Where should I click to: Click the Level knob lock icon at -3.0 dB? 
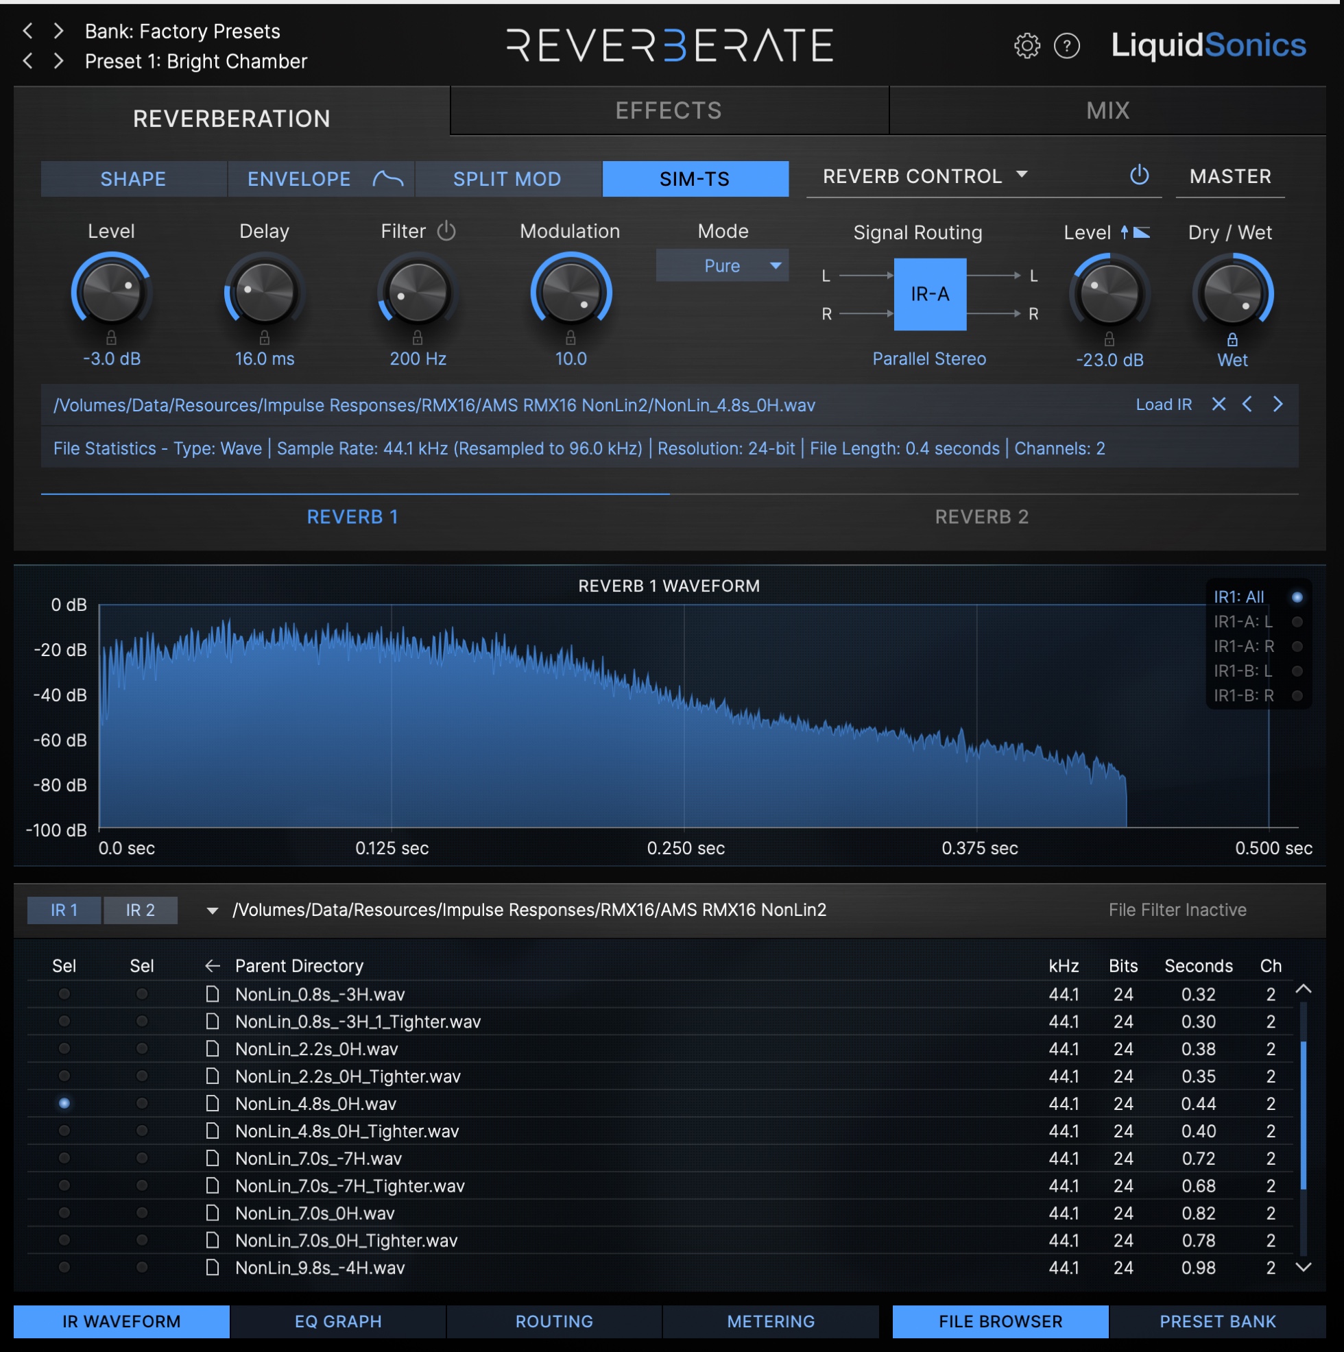pos(111,338)
